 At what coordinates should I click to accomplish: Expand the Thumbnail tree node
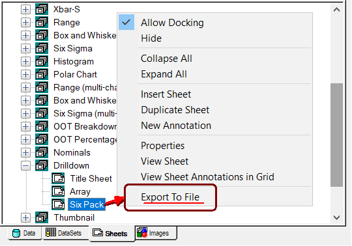[25, 218]
